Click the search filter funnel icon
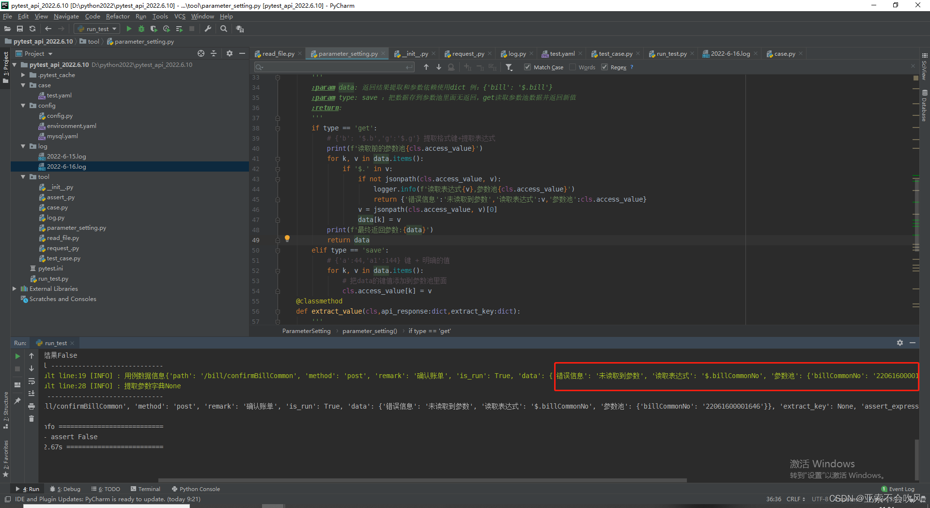The height and width of the screenshot is (508, 930). click(509, 67)
